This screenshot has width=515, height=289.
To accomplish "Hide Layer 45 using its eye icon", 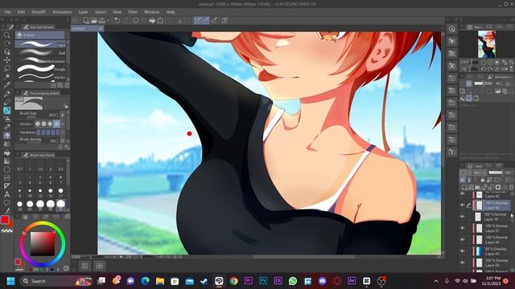I will click(x=463, y=194).
